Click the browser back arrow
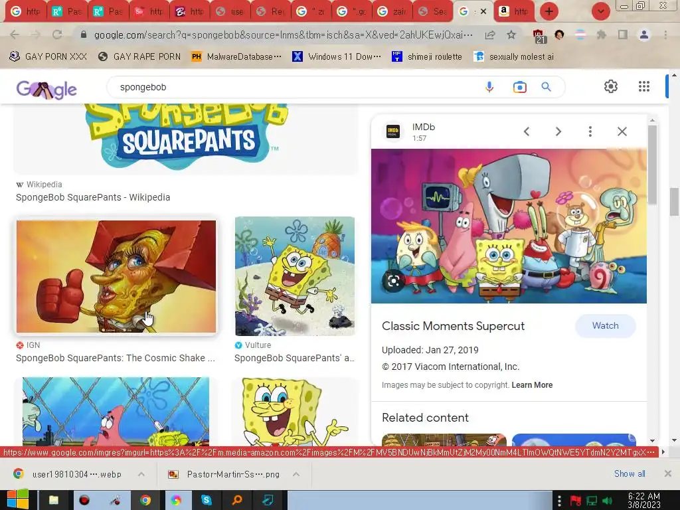680x510 pixels. click(x=15, y=35)
